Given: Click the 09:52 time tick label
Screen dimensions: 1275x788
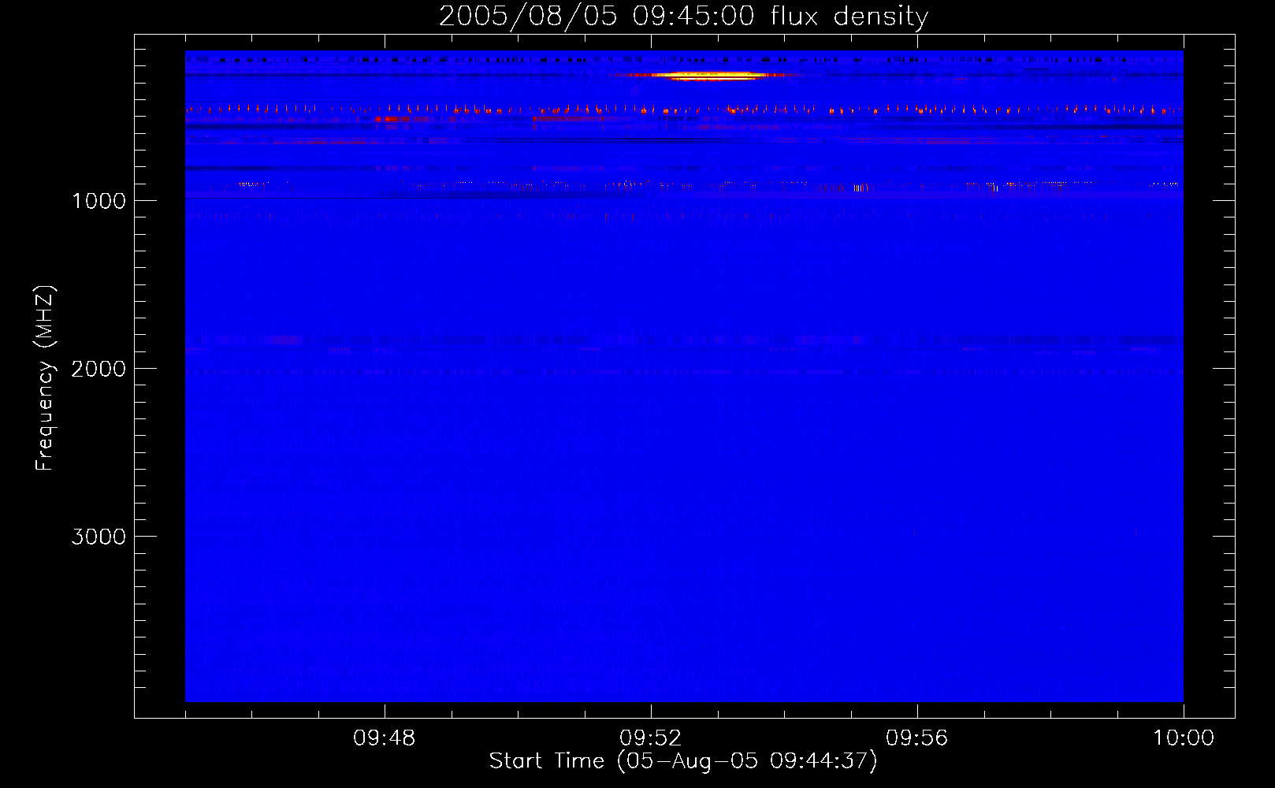Looking at the screenshot, I should tap(651, 738).
